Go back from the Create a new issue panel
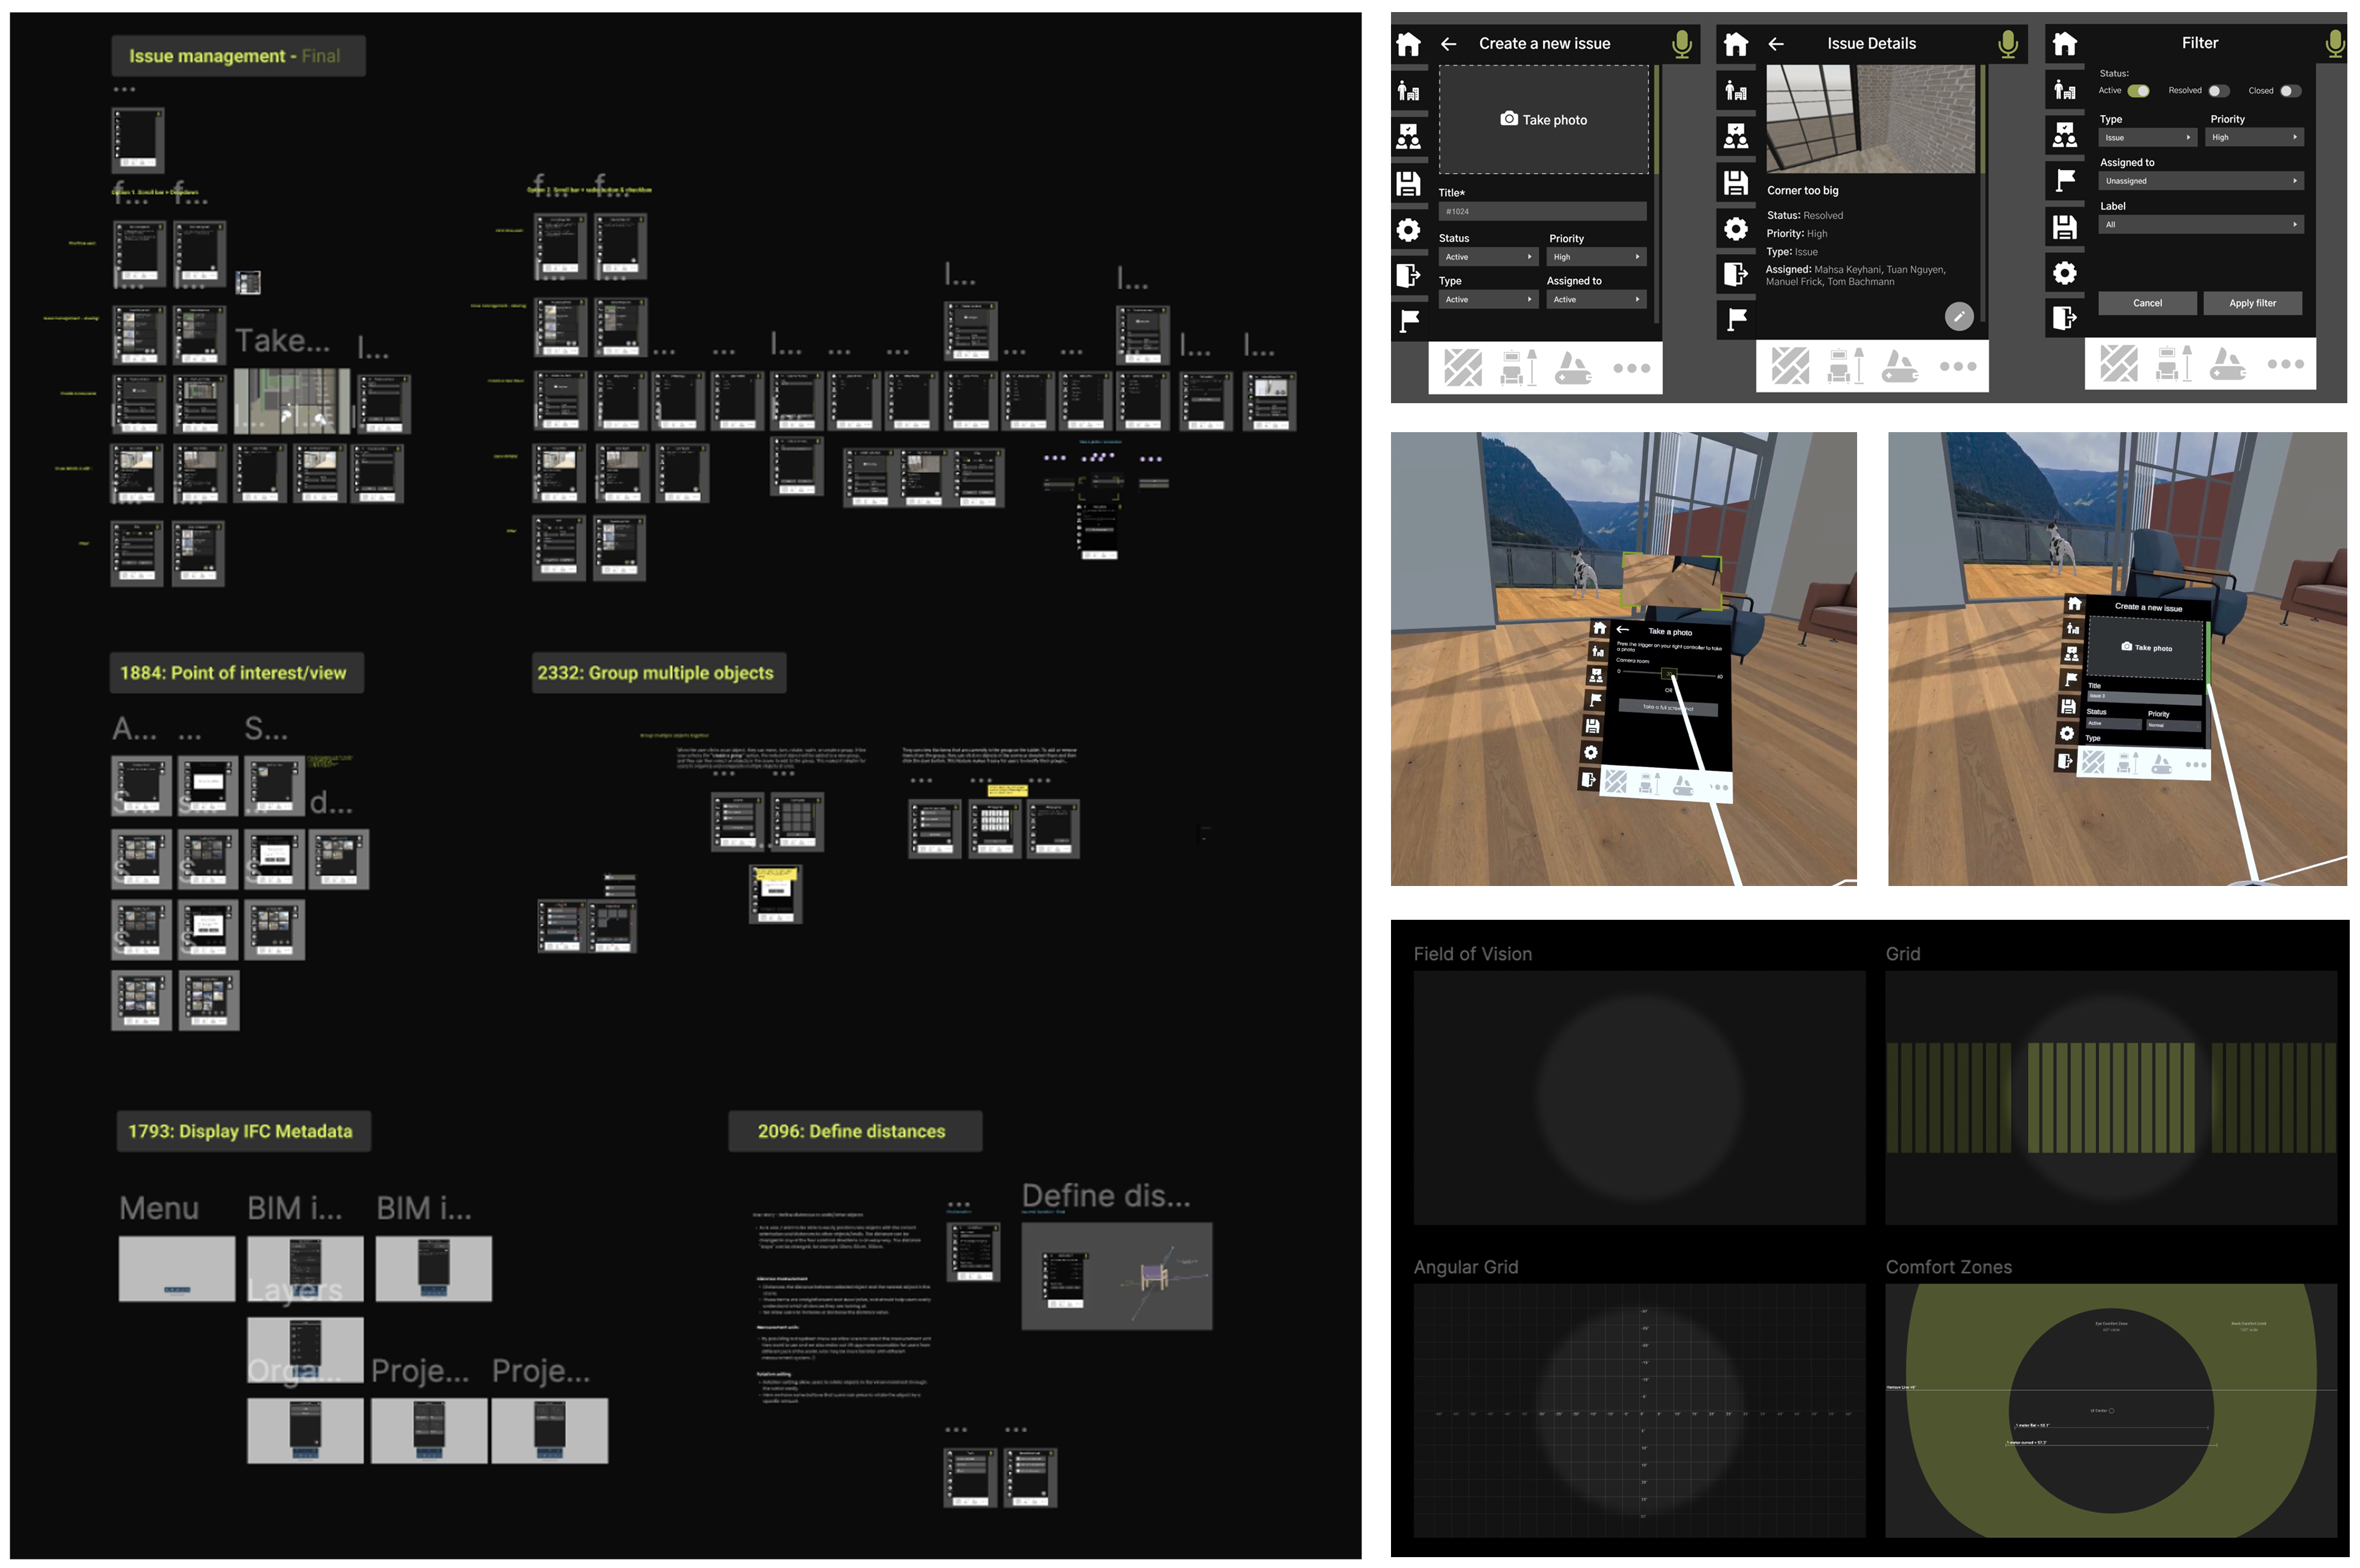Screen dimensions: 2360x1568 (1448, 44)
